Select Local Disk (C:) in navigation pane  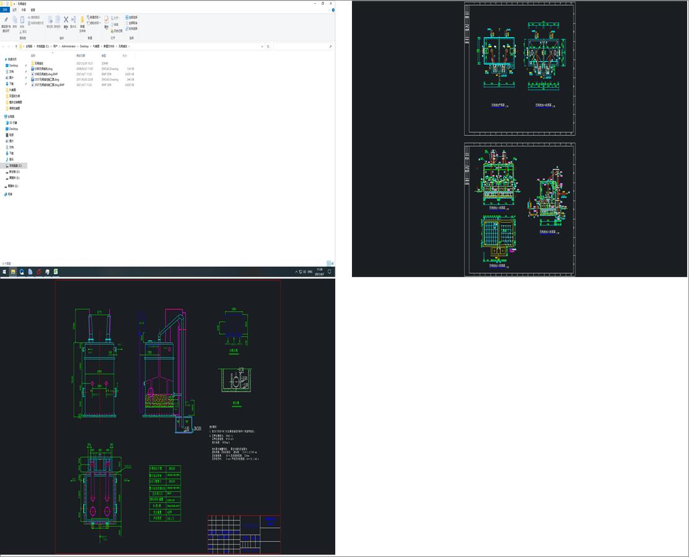(x=15, y=166)
